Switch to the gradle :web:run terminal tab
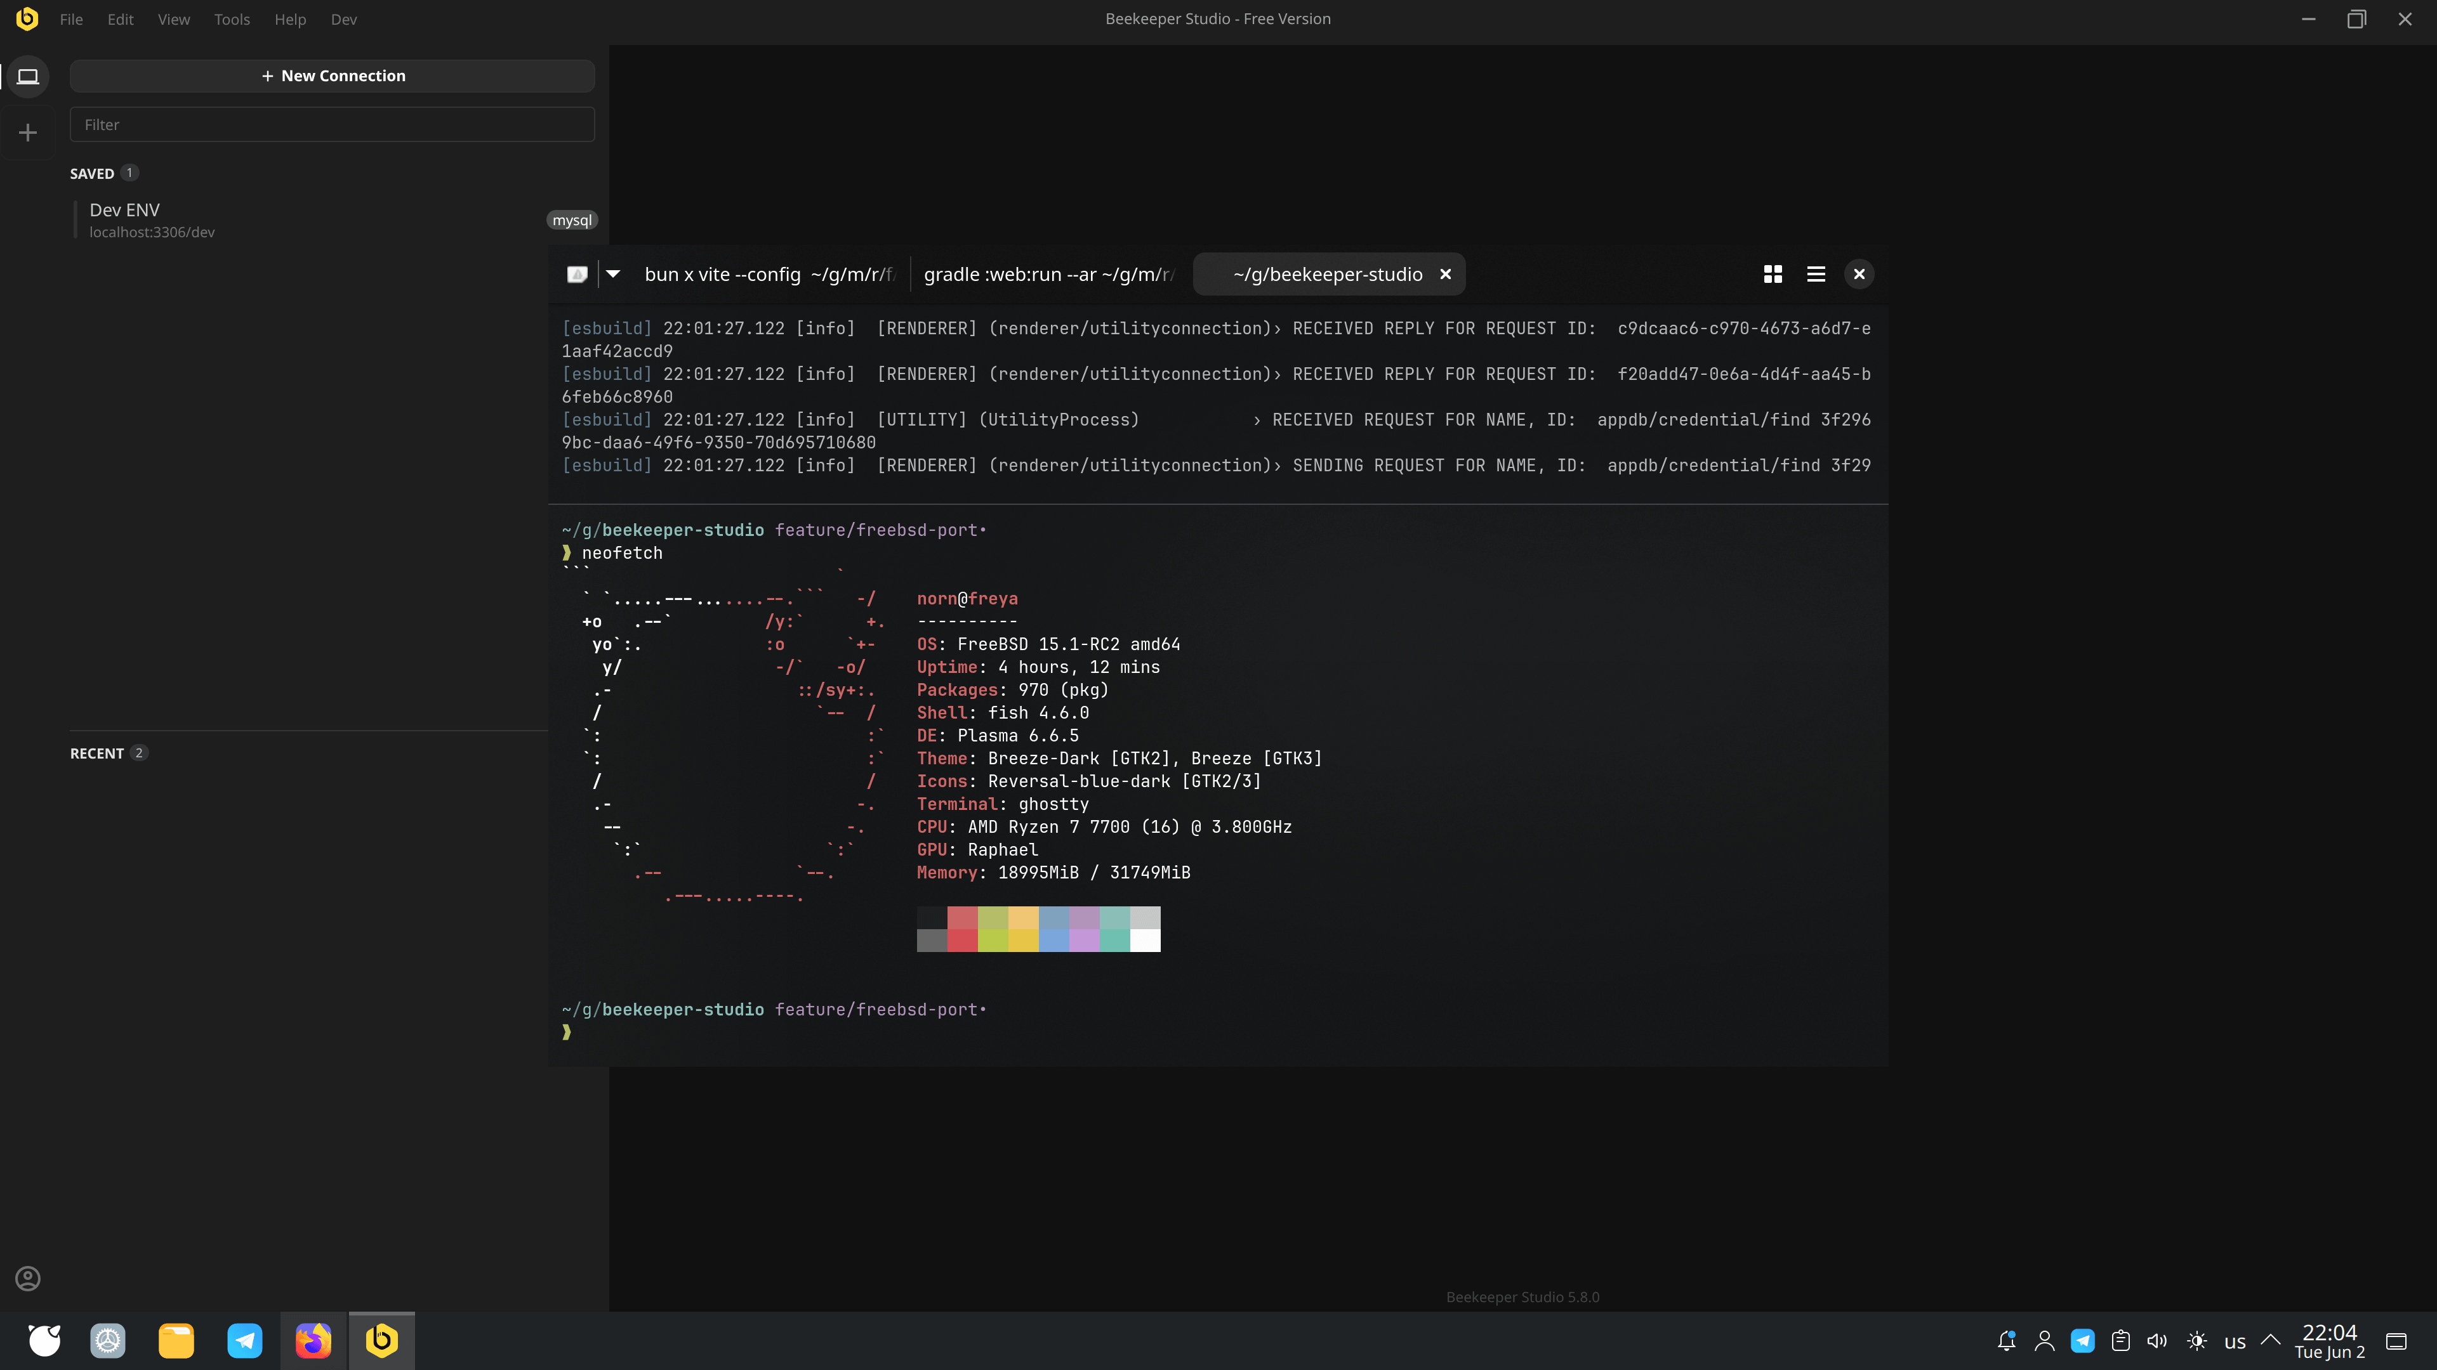The width and height of the screenshot is (2437, 1370). (x=1049, y=274)
